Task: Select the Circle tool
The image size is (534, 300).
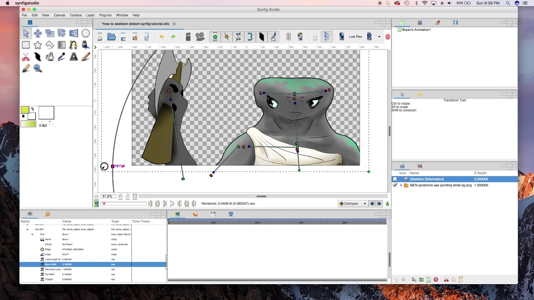Action: tap(86, 33)
